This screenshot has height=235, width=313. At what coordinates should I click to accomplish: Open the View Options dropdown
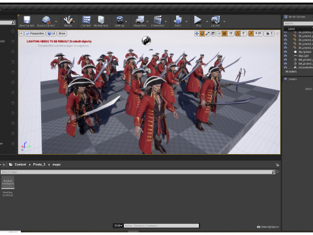[x=268, y=227]
